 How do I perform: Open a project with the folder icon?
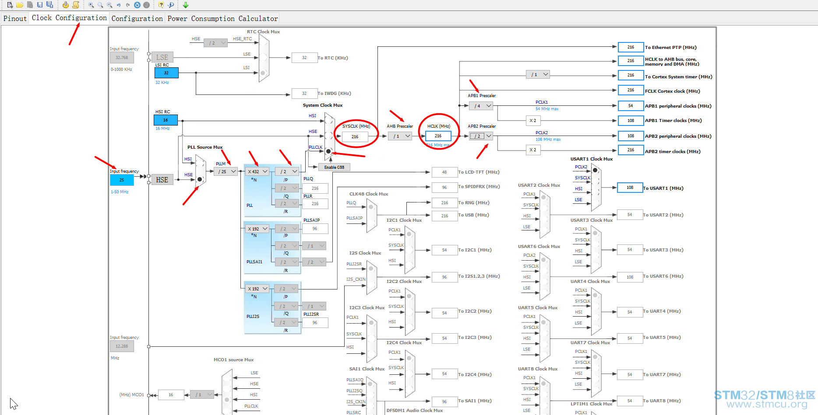coord(20,5)
